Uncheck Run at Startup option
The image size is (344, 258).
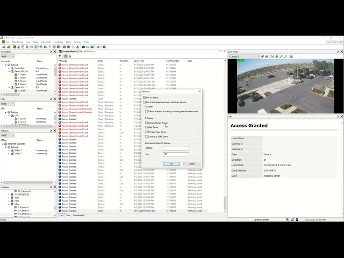coord(145,98)
